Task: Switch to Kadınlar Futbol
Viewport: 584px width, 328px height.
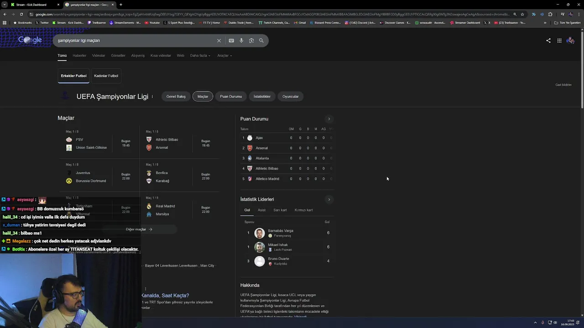Action: click(106, 76)
